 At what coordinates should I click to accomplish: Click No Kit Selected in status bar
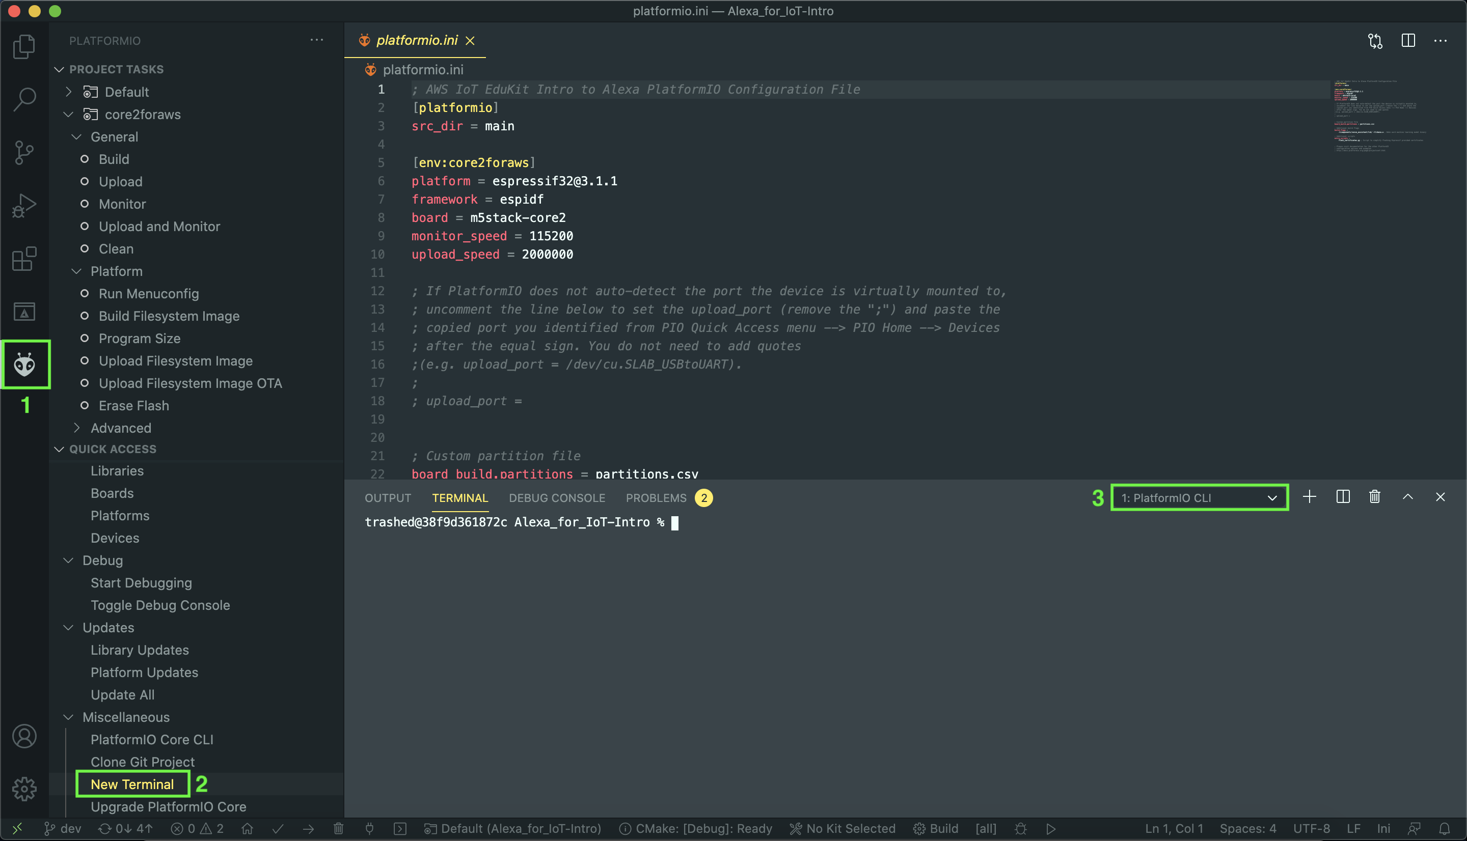[843, 829]
